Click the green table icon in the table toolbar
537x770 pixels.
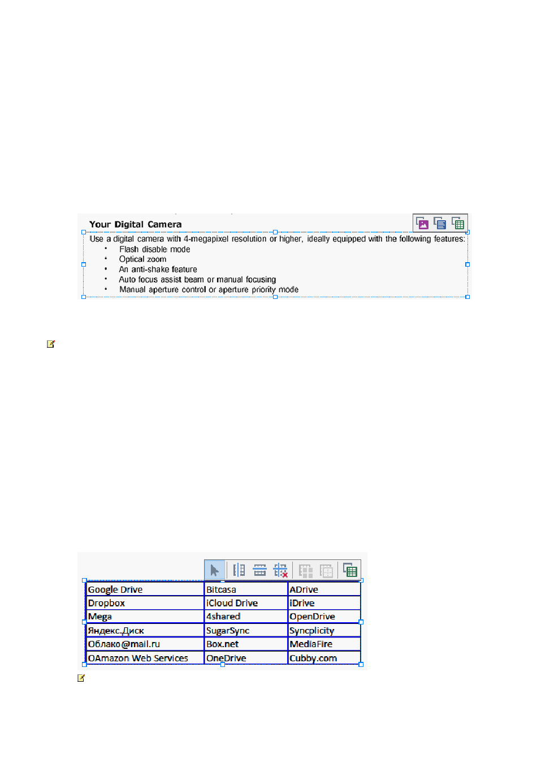(x=350, y=570)
